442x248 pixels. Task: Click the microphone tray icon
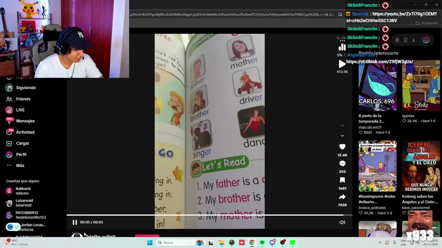click(x=395, y=242)
